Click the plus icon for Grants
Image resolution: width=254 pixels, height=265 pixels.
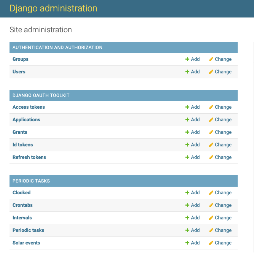tap(187, 132)
